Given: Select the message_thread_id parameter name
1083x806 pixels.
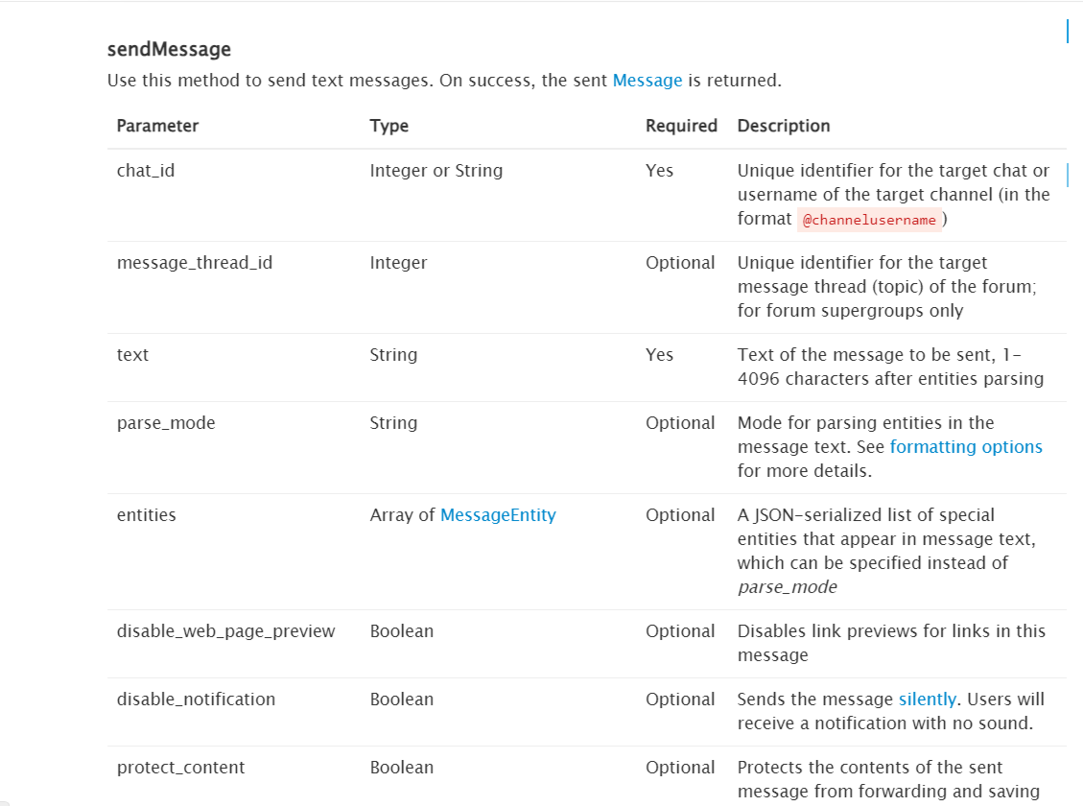Looking at the screenshot, I should (x=195, y=263).
